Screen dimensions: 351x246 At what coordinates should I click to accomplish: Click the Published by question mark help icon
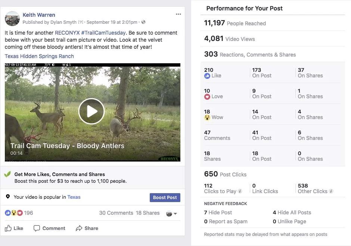pos(81,22)
